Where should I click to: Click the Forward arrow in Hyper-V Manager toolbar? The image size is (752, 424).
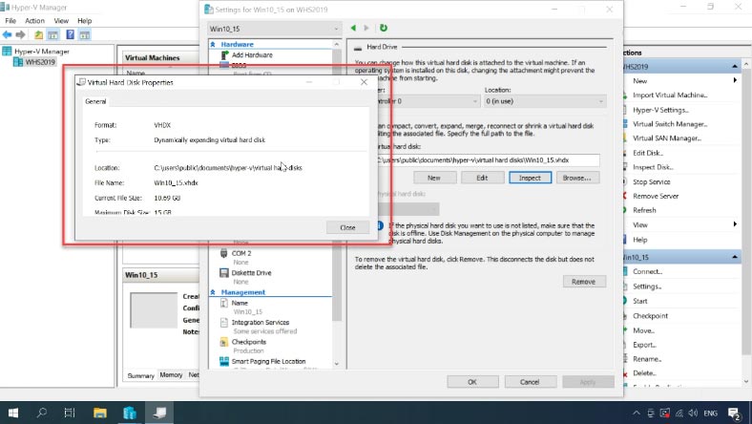pos(20,34)
